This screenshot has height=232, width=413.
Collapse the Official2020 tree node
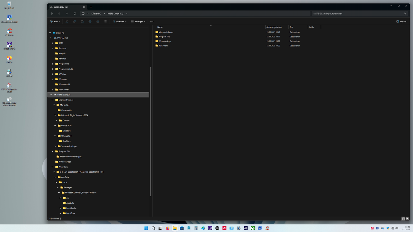[55, 126]
